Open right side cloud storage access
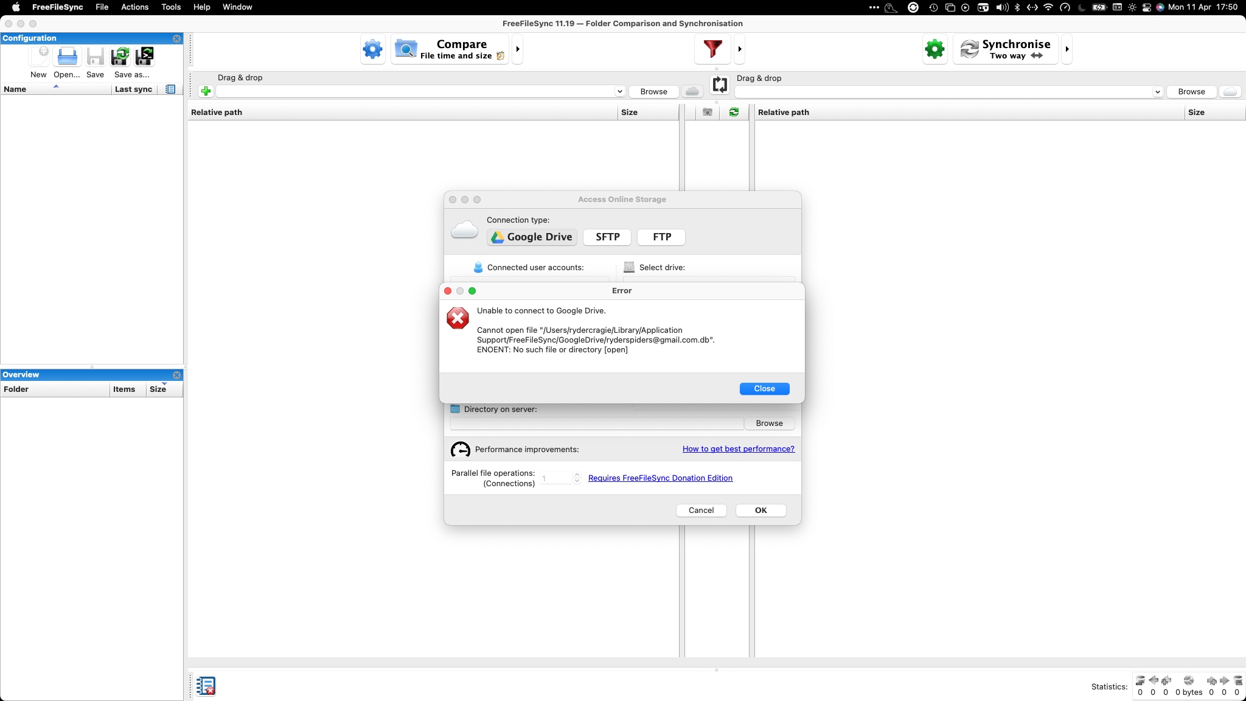 [1230, 91]
